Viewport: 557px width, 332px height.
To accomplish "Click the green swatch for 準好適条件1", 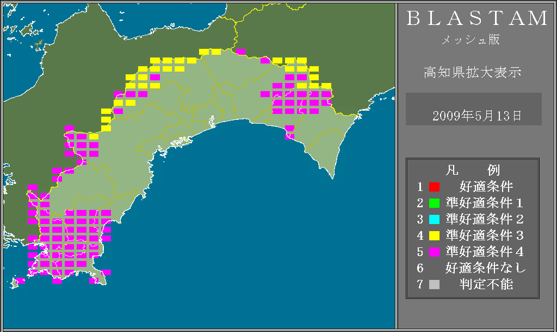I will [434, 203].
